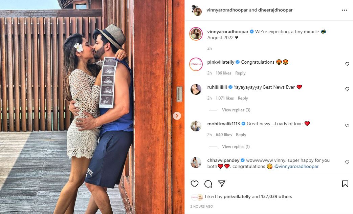Like ruhiiiiiiiiii's Best News Ever comment
This screenshot has height=214, width=353.
(347, 89)
